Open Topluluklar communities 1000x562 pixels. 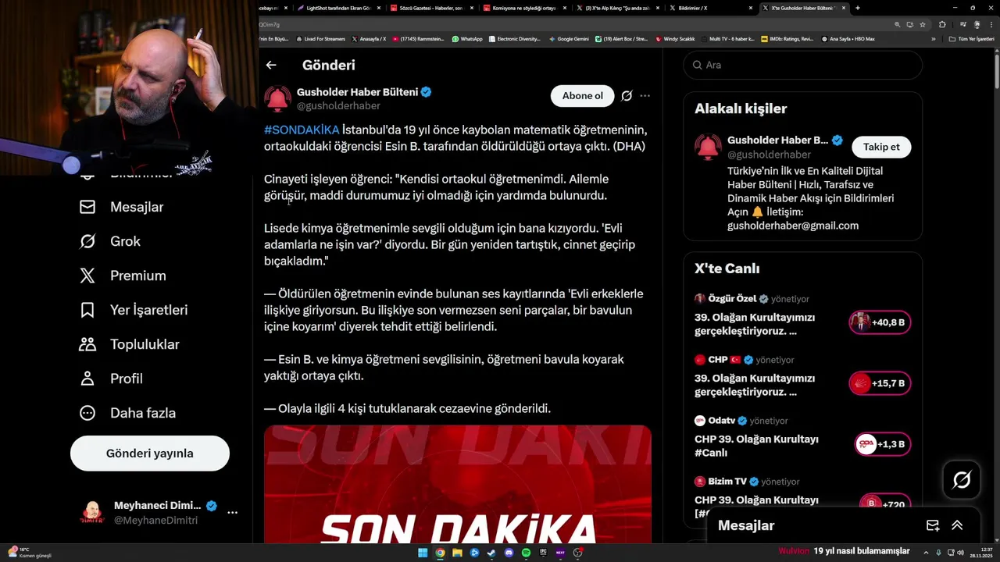(129, 344)
